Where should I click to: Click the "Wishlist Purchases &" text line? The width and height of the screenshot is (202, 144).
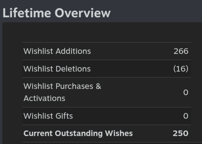(62, 86)
